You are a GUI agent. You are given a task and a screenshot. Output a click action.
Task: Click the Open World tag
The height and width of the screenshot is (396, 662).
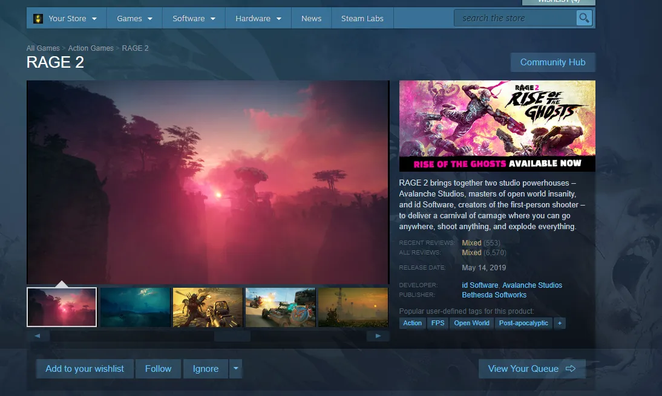click(471, 323)
